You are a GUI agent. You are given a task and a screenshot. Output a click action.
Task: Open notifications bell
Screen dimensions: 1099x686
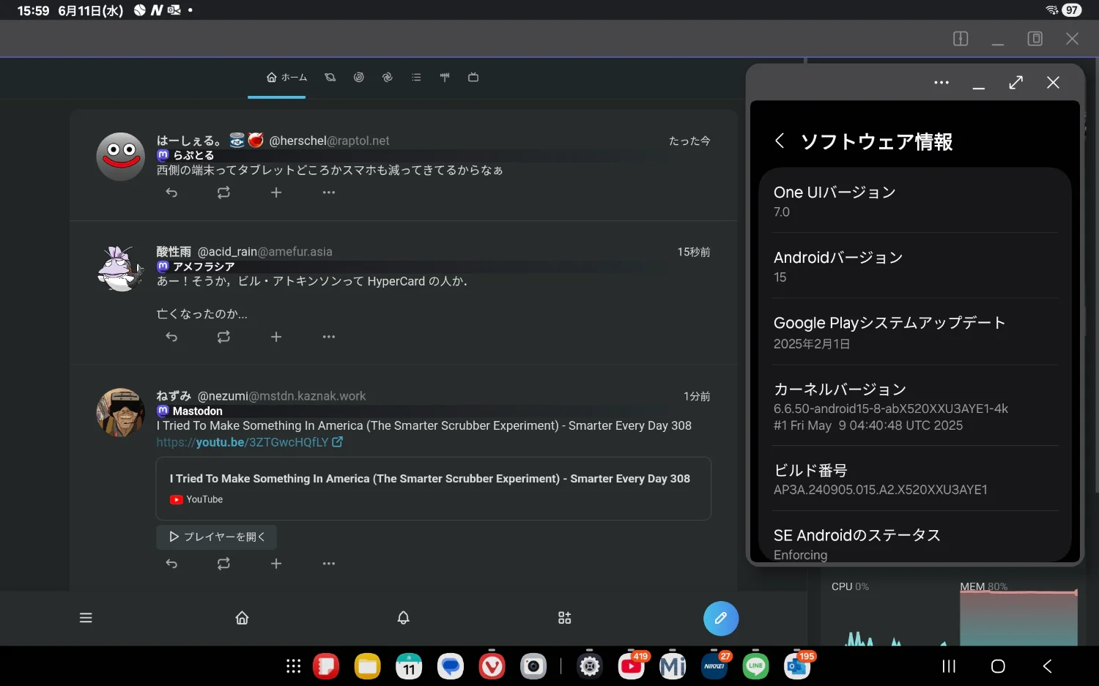pos(403,618)
